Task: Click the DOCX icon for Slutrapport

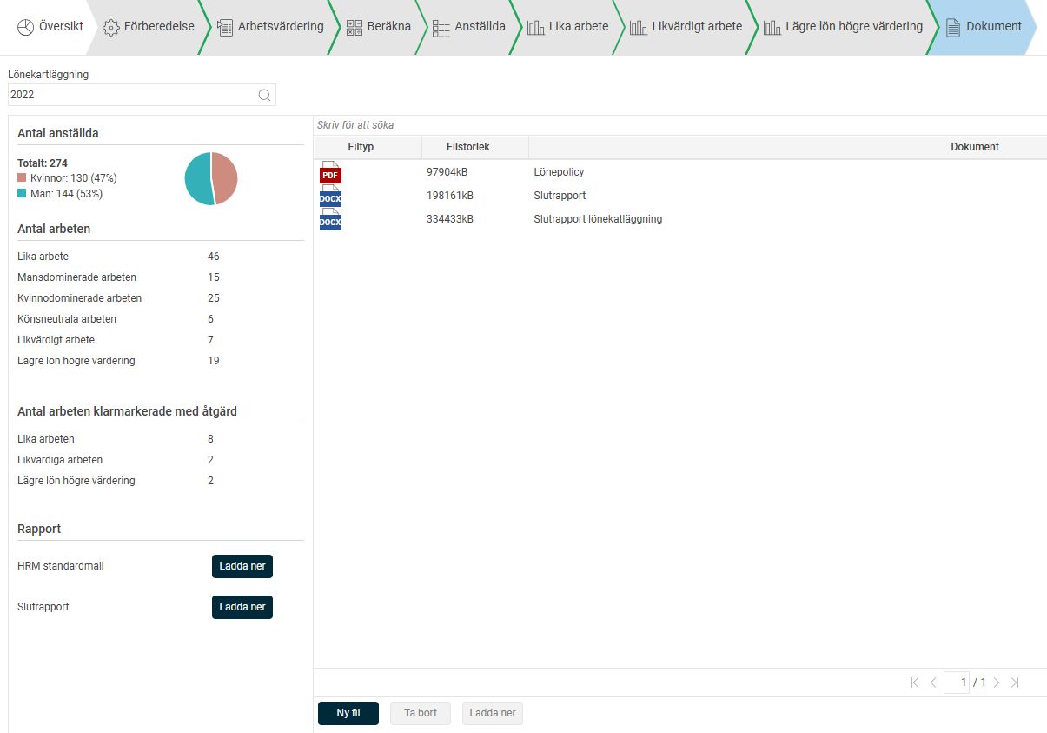Action: point(330,196)
